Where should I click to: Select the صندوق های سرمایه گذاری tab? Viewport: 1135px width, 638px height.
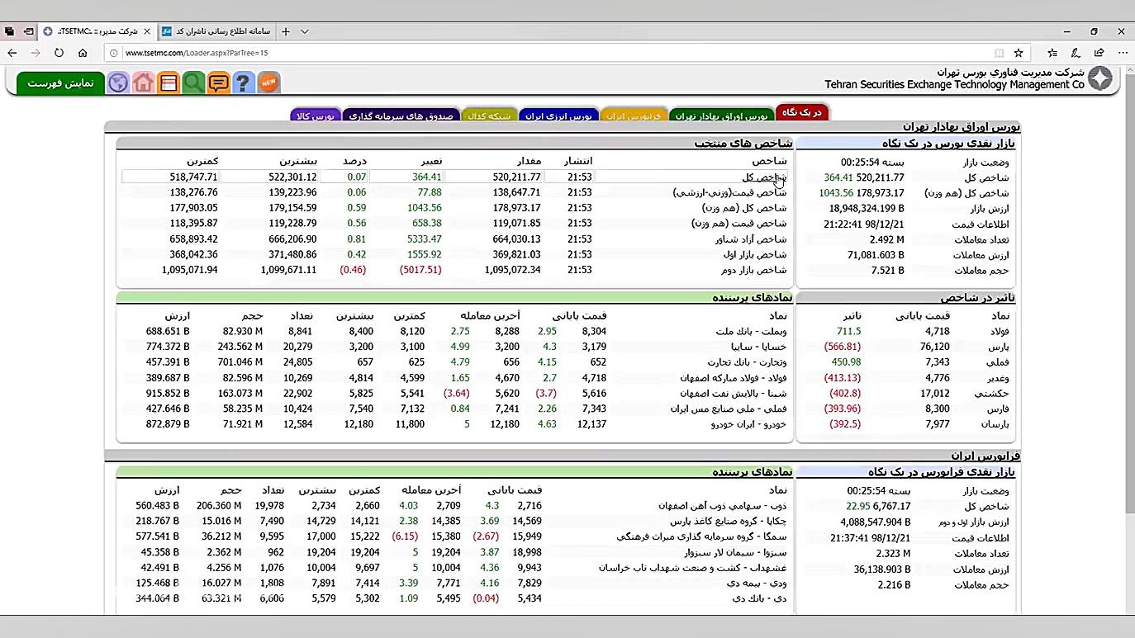click(x=401, y=116)
